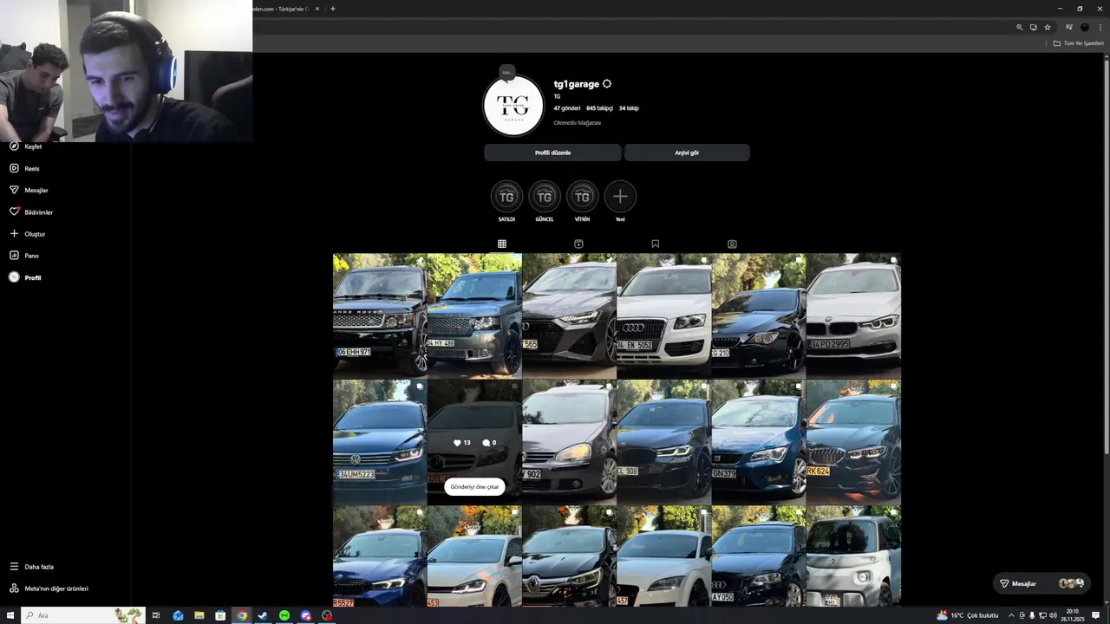The image size is (1110, 624).
Task: Open settings gear next to tg1garage
Action: click(x=607, y=84)
